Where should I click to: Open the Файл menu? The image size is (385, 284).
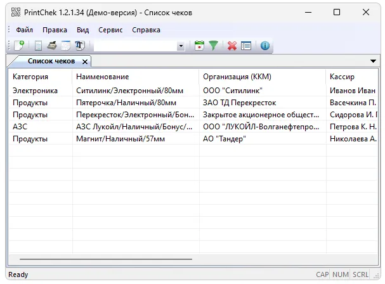pyautogui.click(x=25, y=30)
